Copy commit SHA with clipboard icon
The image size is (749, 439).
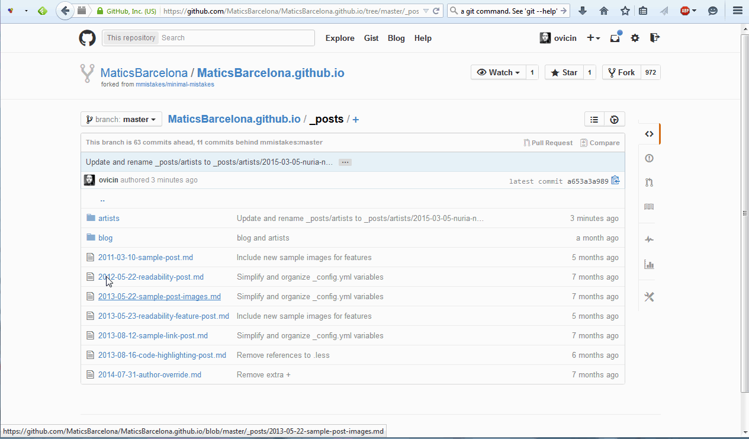pos(615,180)
